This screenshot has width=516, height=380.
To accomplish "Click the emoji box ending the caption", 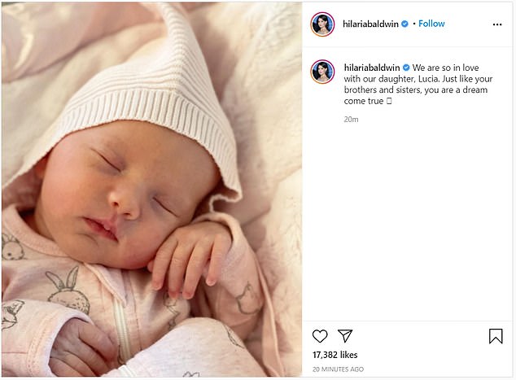I will 389,101.
